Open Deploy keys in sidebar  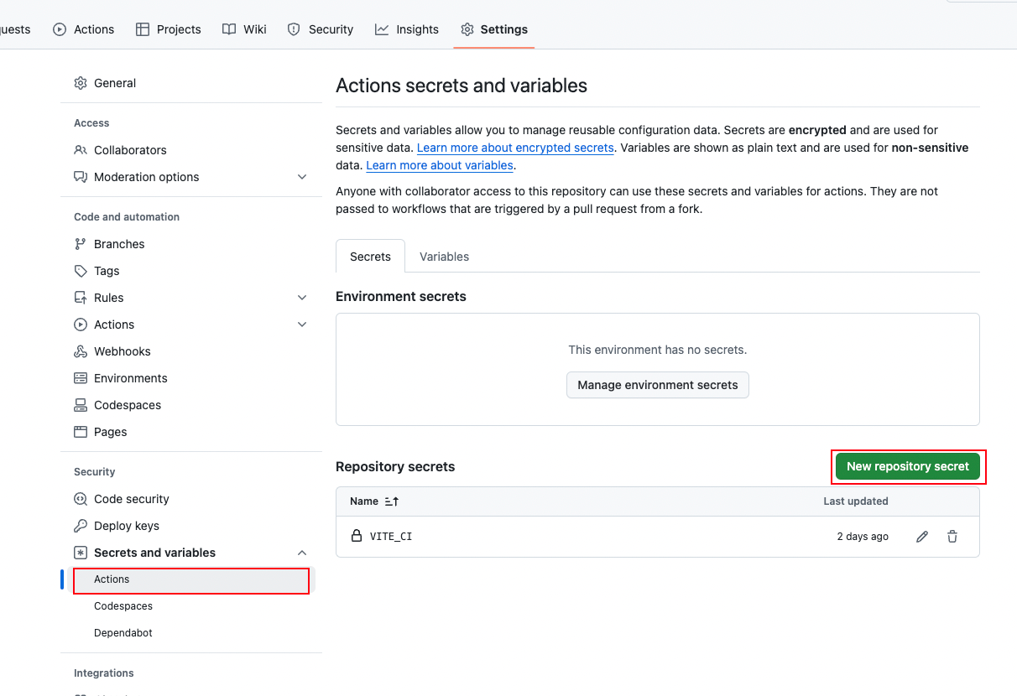pos(126,526)
